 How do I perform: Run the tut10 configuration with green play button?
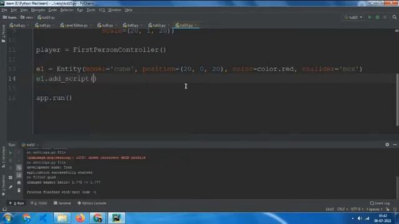coord(370,17)
